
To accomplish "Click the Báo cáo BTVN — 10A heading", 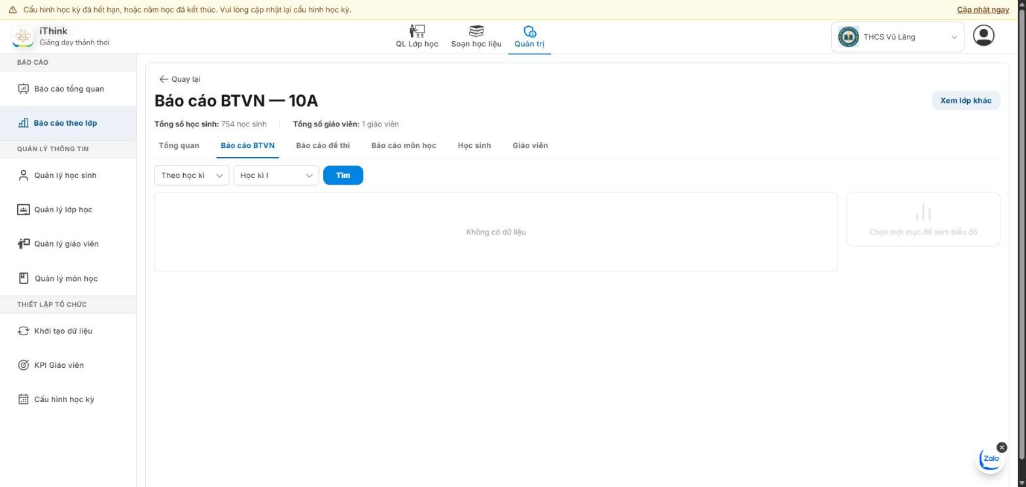I will pos(236,101).
